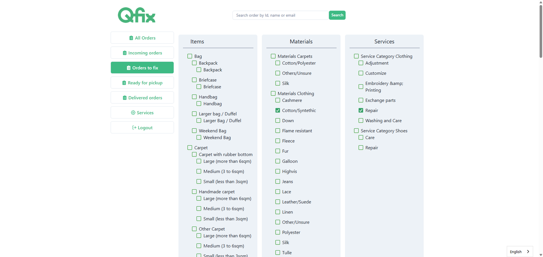Click the gear icon beside Services

point(133,113)
